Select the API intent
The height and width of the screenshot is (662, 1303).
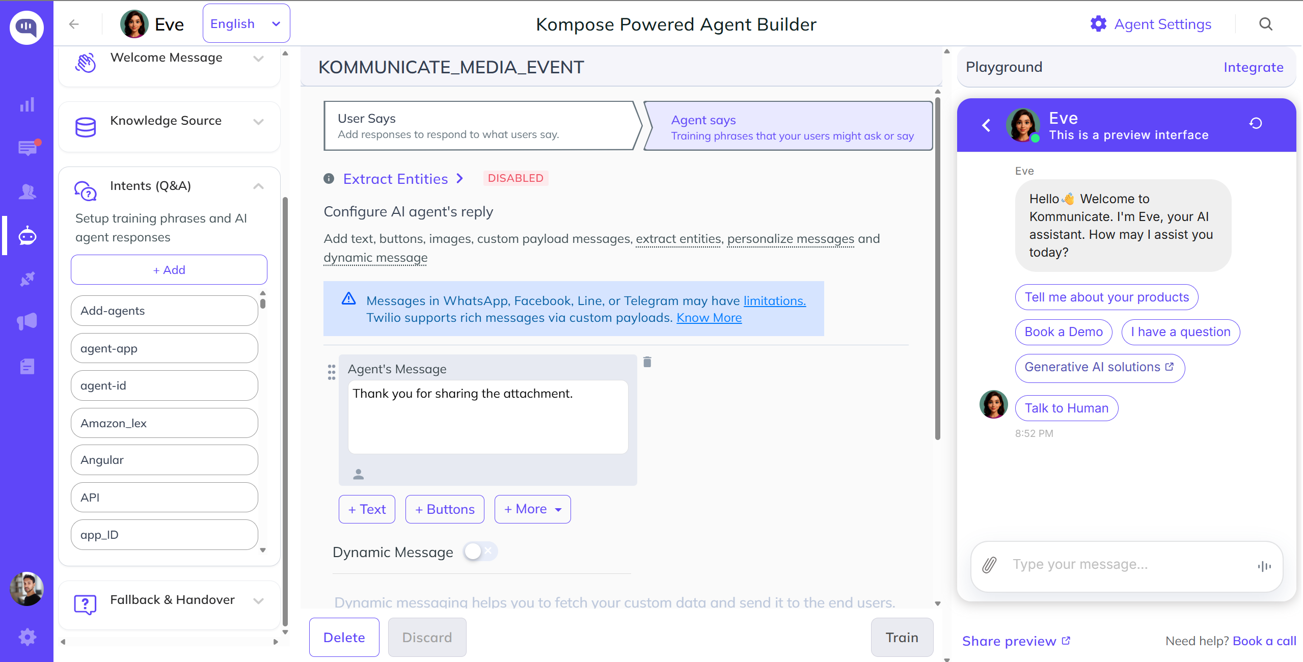[165, 498]
